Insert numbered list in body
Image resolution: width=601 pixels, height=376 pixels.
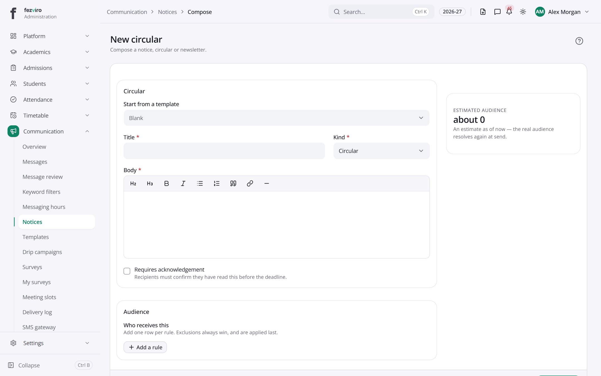(x=216, y=184)
